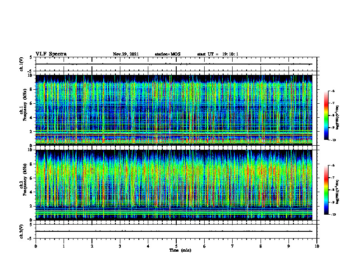Click the "VLF Spectra" plot title
The width and height of the screenshot is (357, 276).
[51, 54]
